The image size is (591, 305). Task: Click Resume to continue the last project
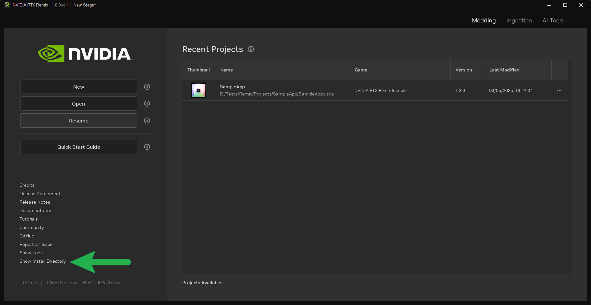[x=78, y=121]
